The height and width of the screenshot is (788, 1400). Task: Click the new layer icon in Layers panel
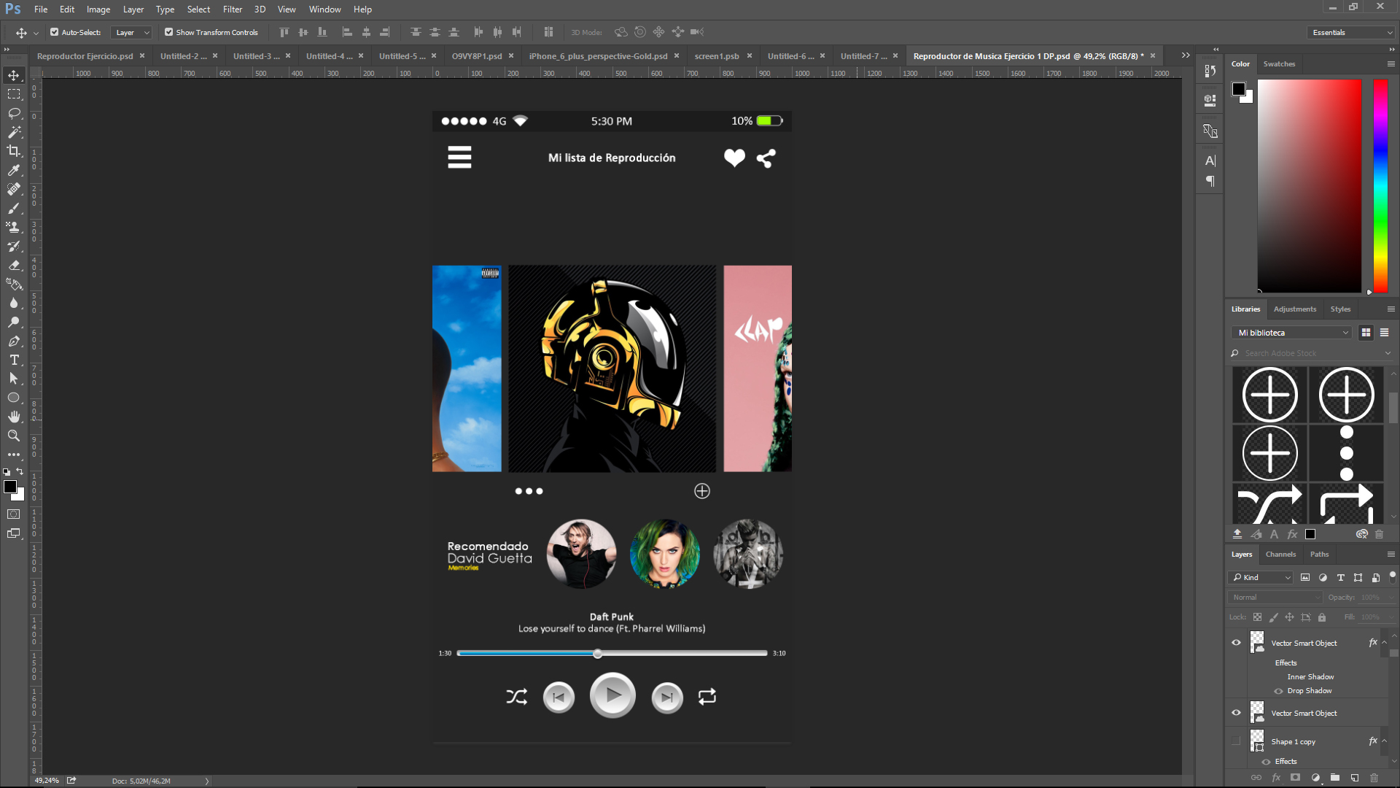[x=1354, y=778]
